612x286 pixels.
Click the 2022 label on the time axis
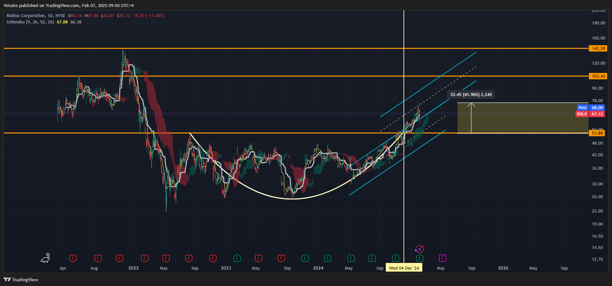click(133, 268)
